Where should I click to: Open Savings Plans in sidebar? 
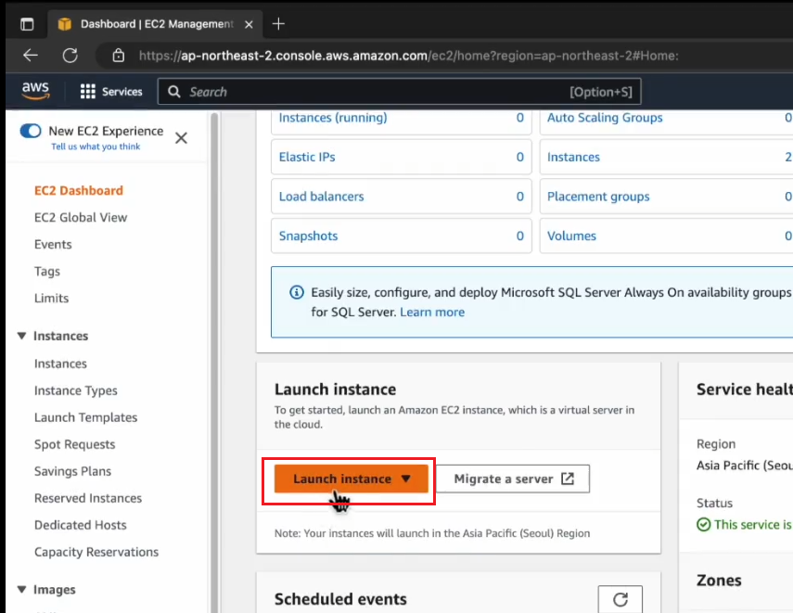point(73,471)
